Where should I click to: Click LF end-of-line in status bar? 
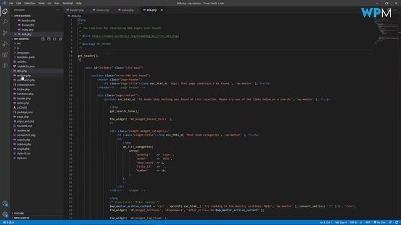pyautogui.click(x=361, y=222)
